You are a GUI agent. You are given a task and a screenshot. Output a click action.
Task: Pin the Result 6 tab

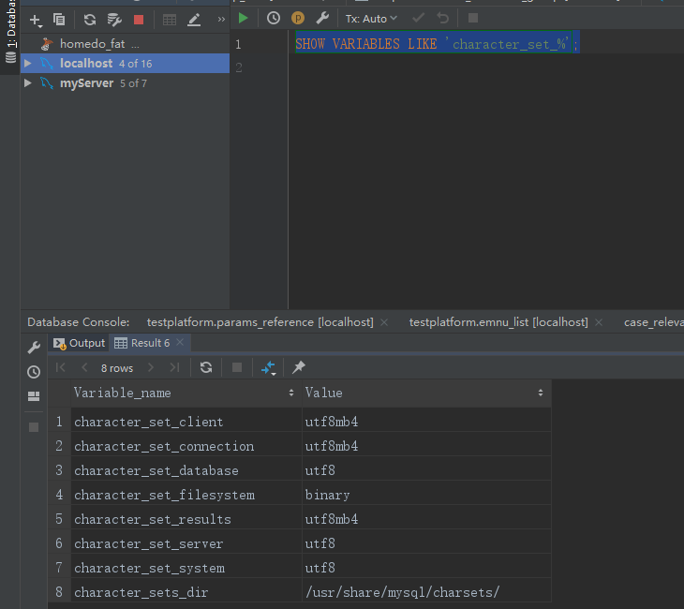coord(299,367)
